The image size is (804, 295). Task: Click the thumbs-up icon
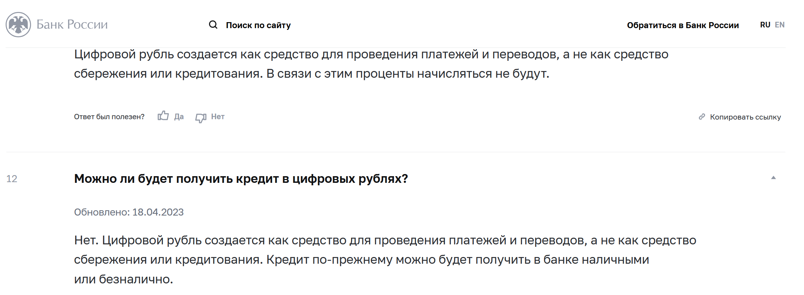click(x=163, y=116)
